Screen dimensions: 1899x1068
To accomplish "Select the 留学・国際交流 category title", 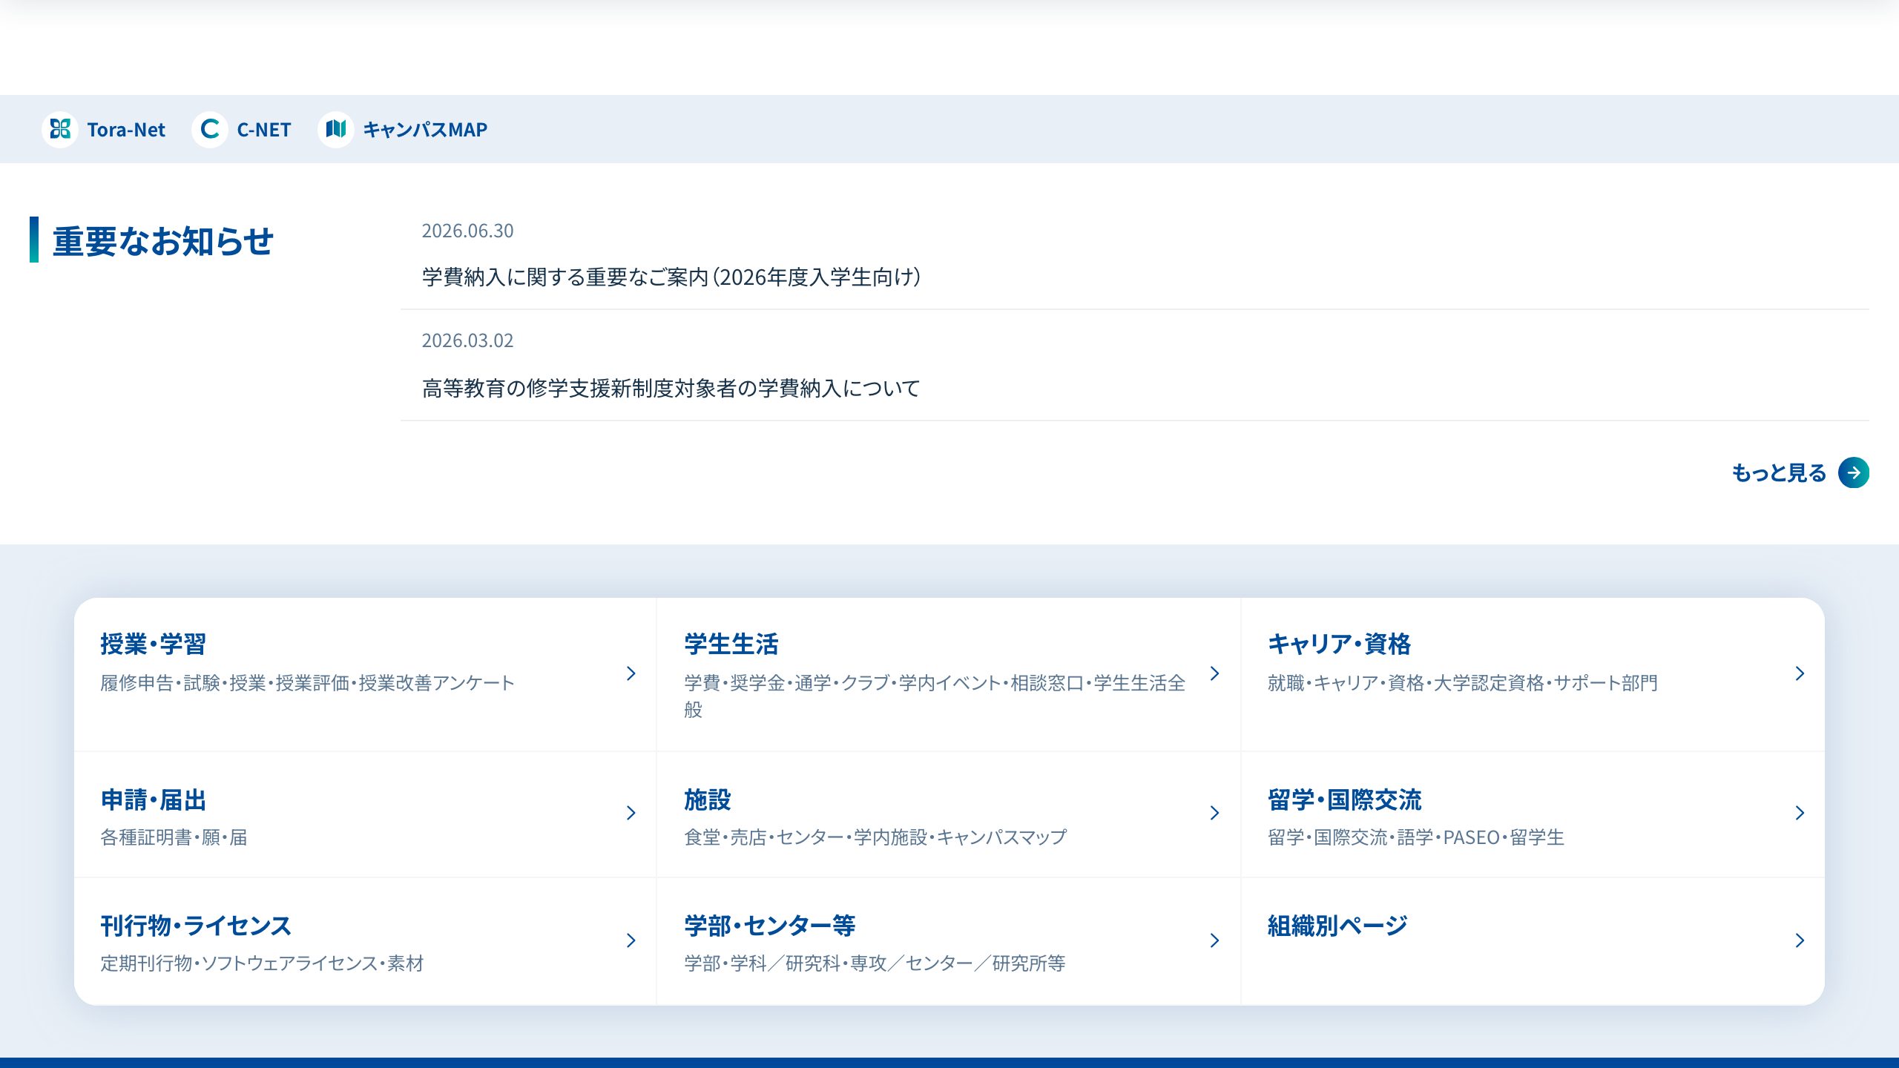I will pyautogui.click(x=1344, y=800).
